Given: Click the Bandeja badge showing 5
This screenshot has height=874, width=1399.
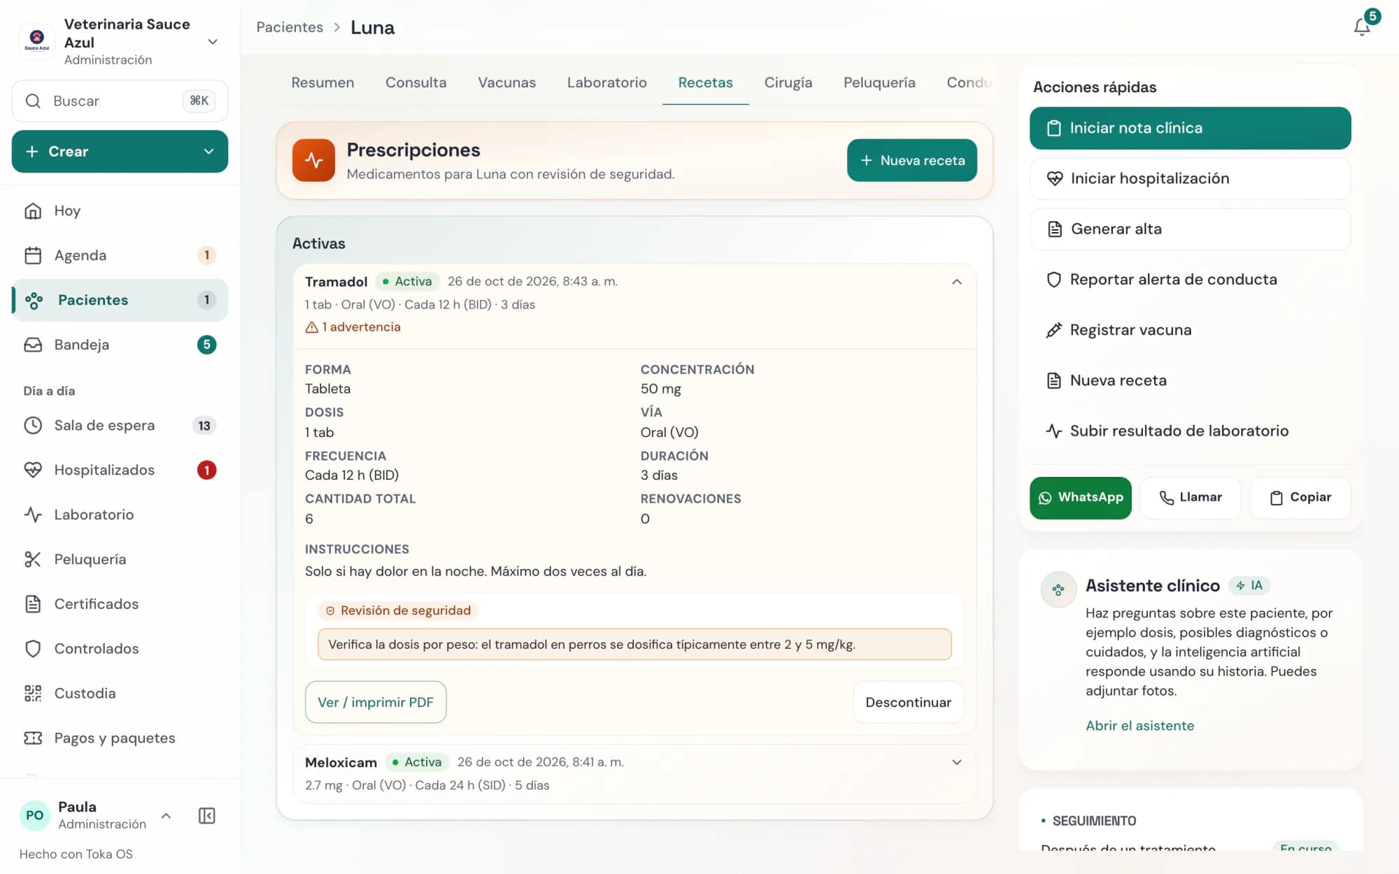Looking at the screenshot, I should click(206, 345).
